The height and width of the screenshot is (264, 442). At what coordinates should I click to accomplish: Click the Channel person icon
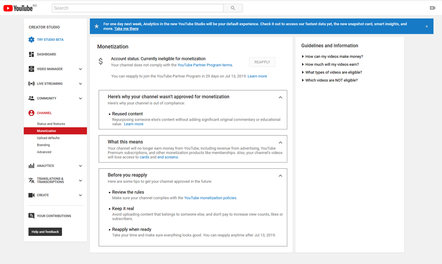[x=31, y=113]
